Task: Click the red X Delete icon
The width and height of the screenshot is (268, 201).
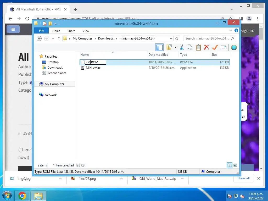Action: [x=206, y=47]
